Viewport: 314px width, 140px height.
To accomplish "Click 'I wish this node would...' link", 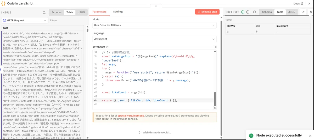I will 154,132.
